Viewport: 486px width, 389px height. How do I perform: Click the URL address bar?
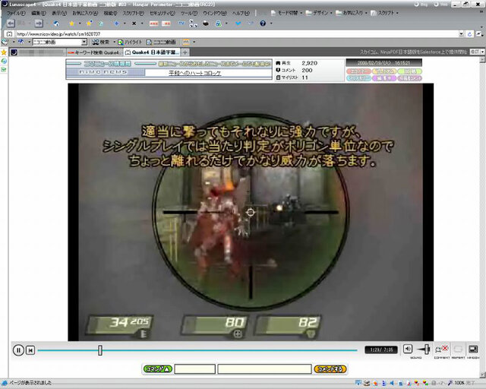[x=237, y=34]
